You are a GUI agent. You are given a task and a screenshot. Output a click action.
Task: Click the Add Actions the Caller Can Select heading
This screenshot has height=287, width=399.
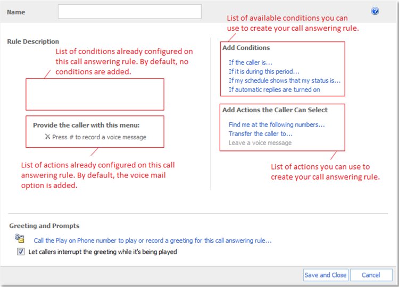275,110
